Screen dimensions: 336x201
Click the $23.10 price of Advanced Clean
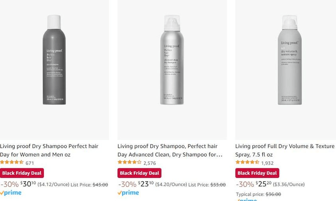coord(145,184)
